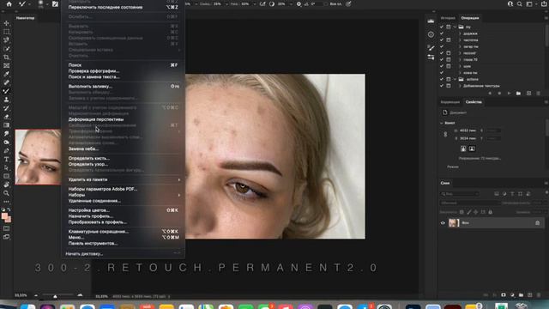Switch to the Коррекция tab
Screen dimensions: 549x309
coord(449,102)
